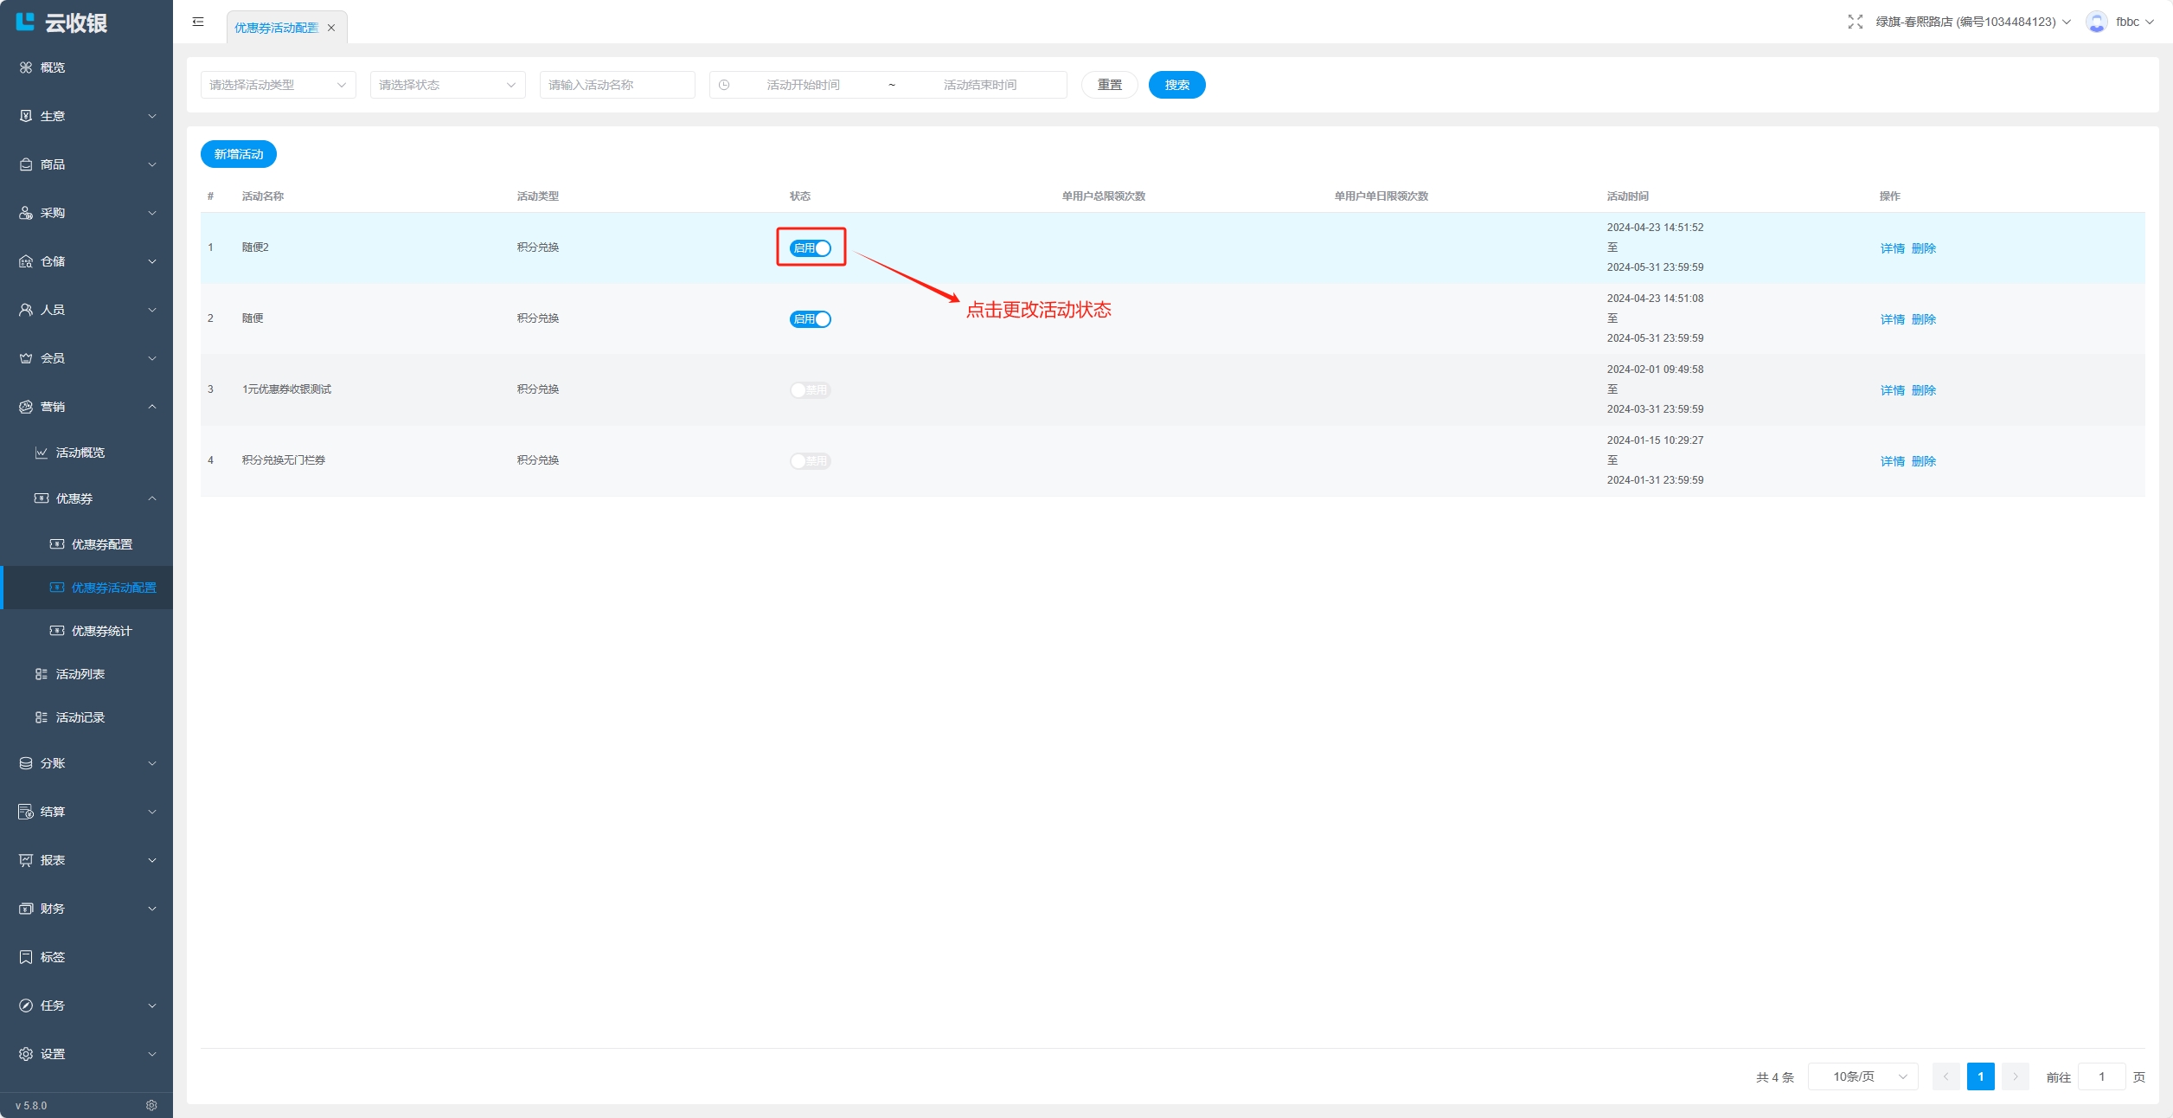Click the settings gear beside version number

[151, 1105]
